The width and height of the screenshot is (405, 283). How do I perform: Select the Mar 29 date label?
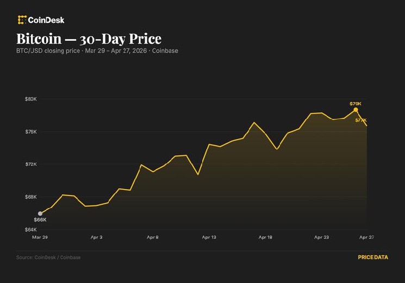click(x=40, y=237)
